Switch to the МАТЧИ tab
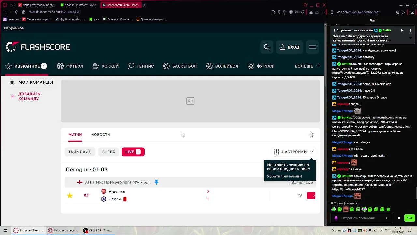Viewport: 417px width, 235px height. (75, 134)
